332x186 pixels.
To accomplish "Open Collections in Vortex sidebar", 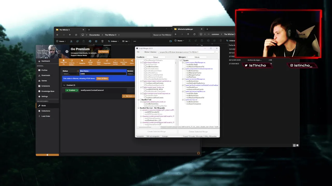I will pyautogui.click(x=46, y=111).
